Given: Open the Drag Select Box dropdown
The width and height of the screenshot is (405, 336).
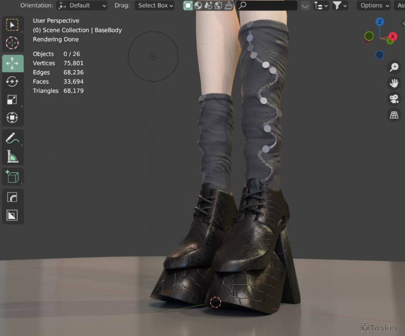Looking at the screenshot, I should click(x=155, y=6).
